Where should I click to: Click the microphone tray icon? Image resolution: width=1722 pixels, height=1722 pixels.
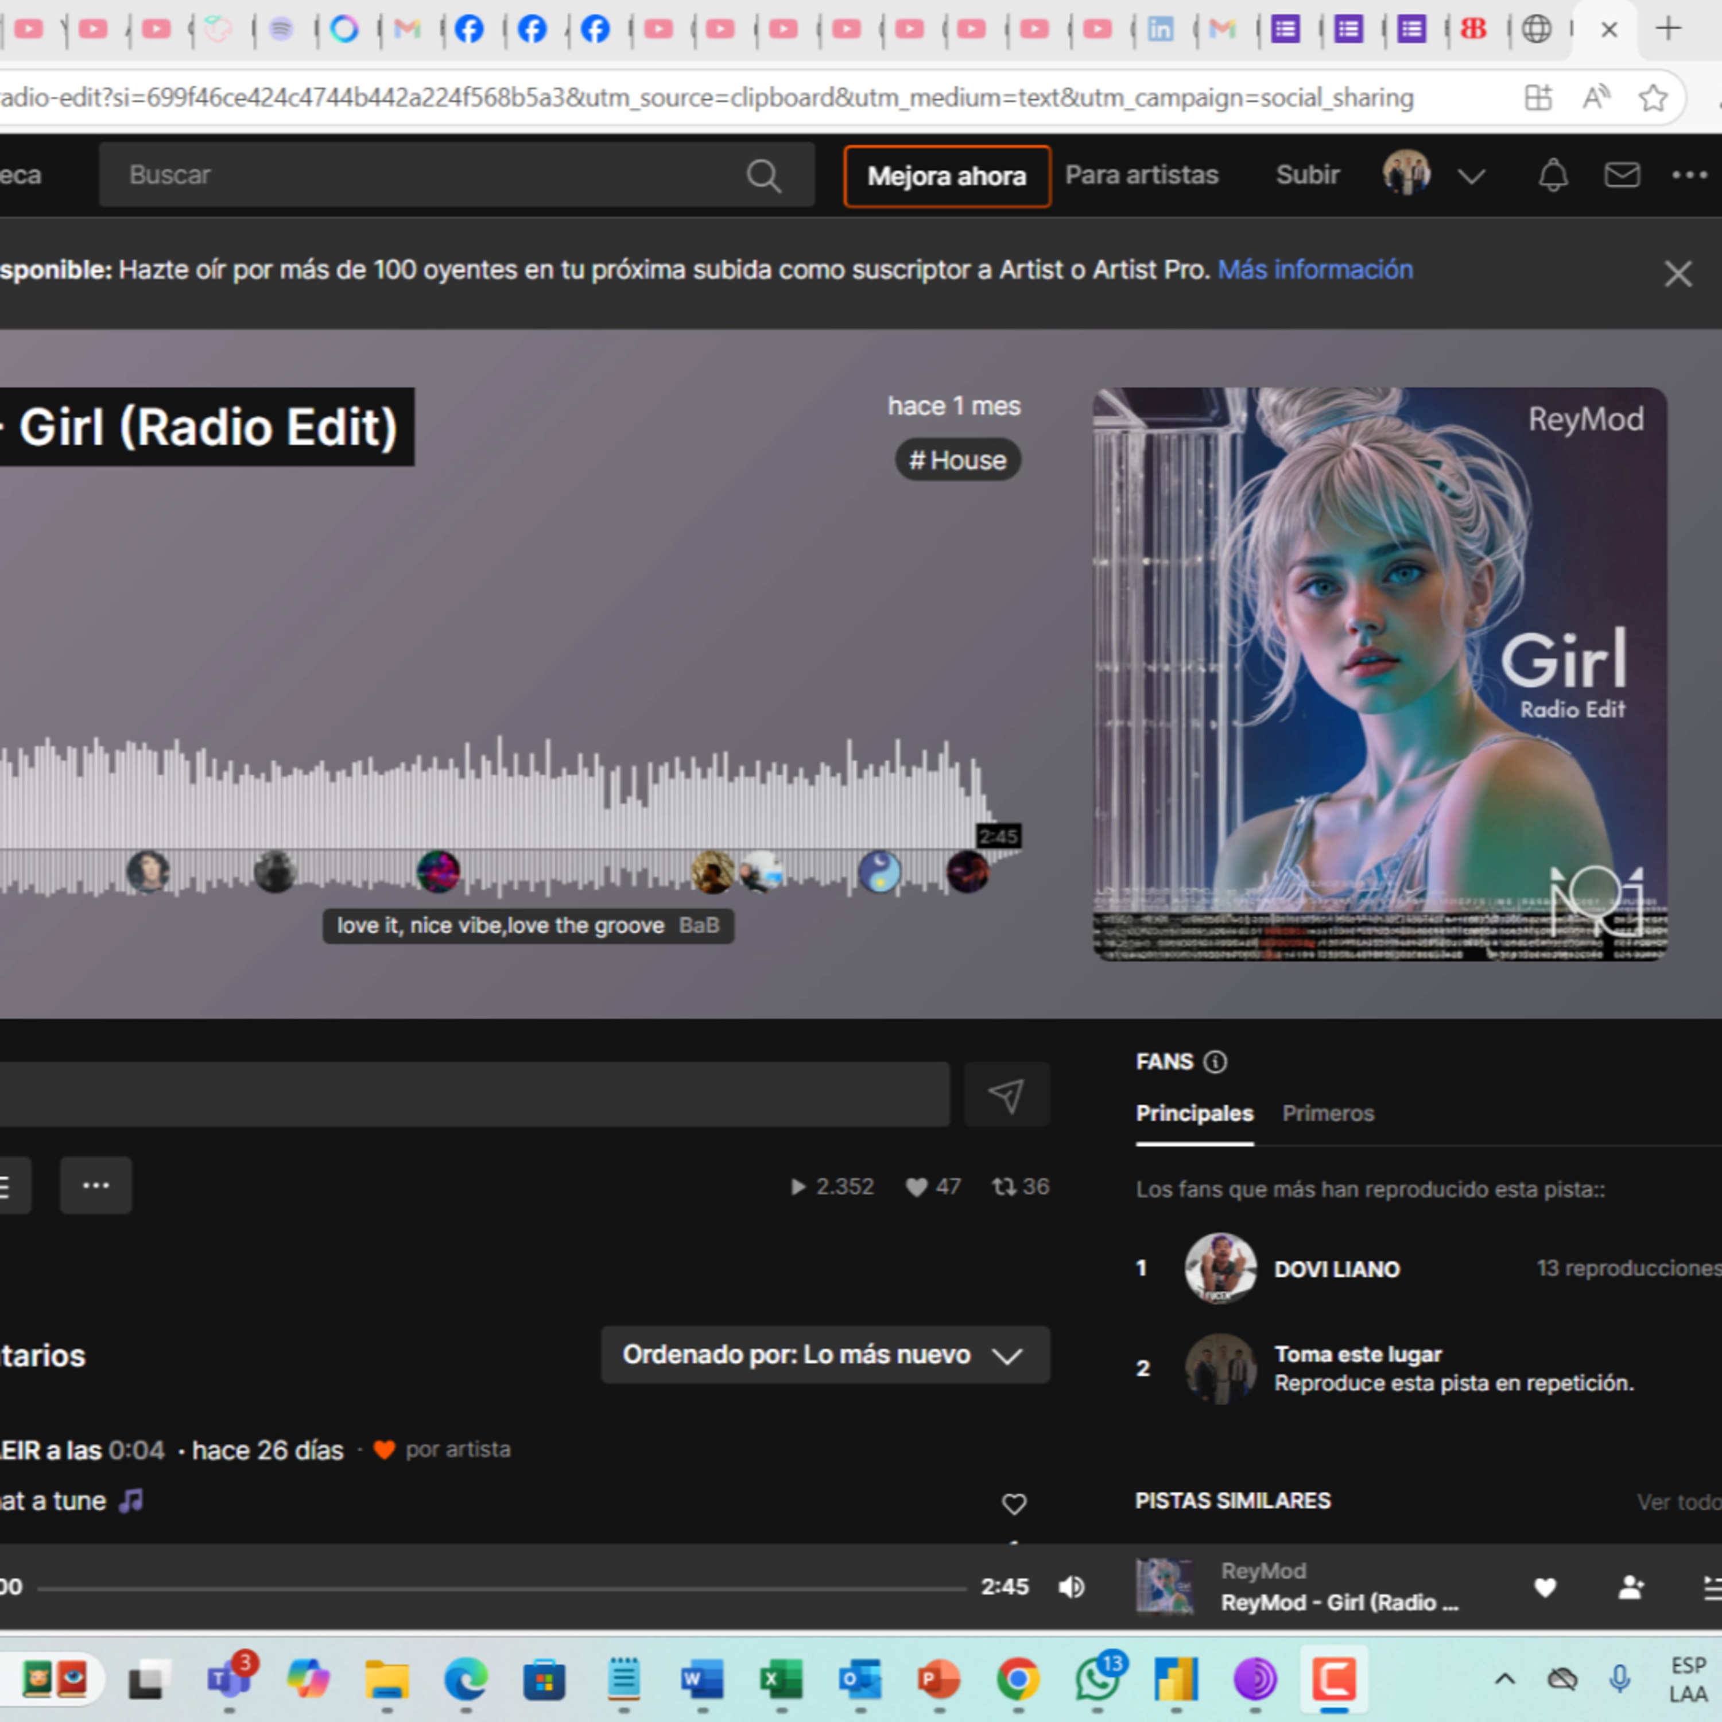(x=1619, y=1679)
